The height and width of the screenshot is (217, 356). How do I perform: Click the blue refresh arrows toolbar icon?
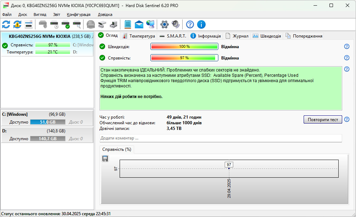point(6,24)
